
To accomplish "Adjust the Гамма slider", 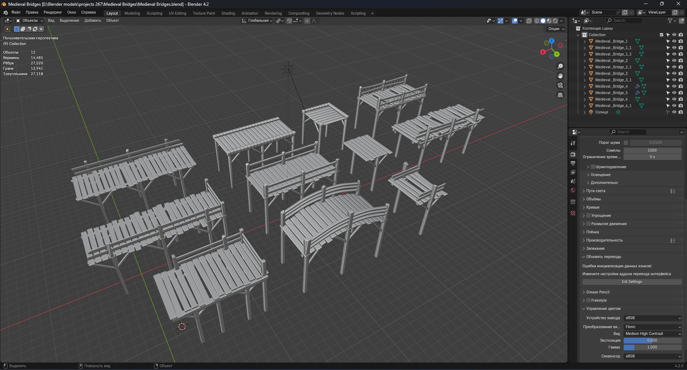I will coord(652,347).
